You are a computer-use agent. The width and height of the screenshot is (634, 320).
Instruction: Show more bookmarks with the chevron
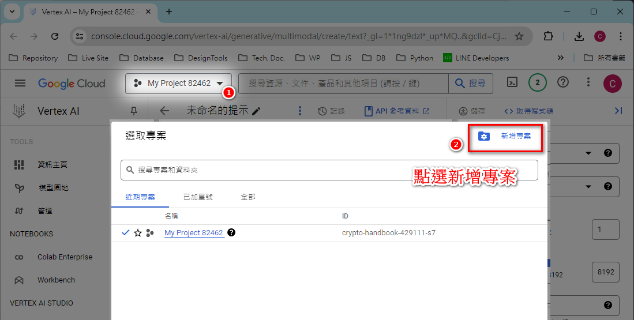pyautogui.click(x=560, y=58)
